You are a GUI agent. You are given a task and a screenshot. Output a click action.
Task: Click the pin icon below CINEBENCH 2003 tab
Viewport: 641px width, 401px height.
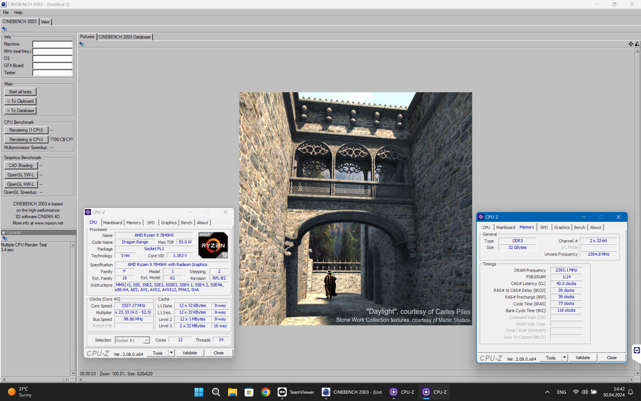(5, 29)
